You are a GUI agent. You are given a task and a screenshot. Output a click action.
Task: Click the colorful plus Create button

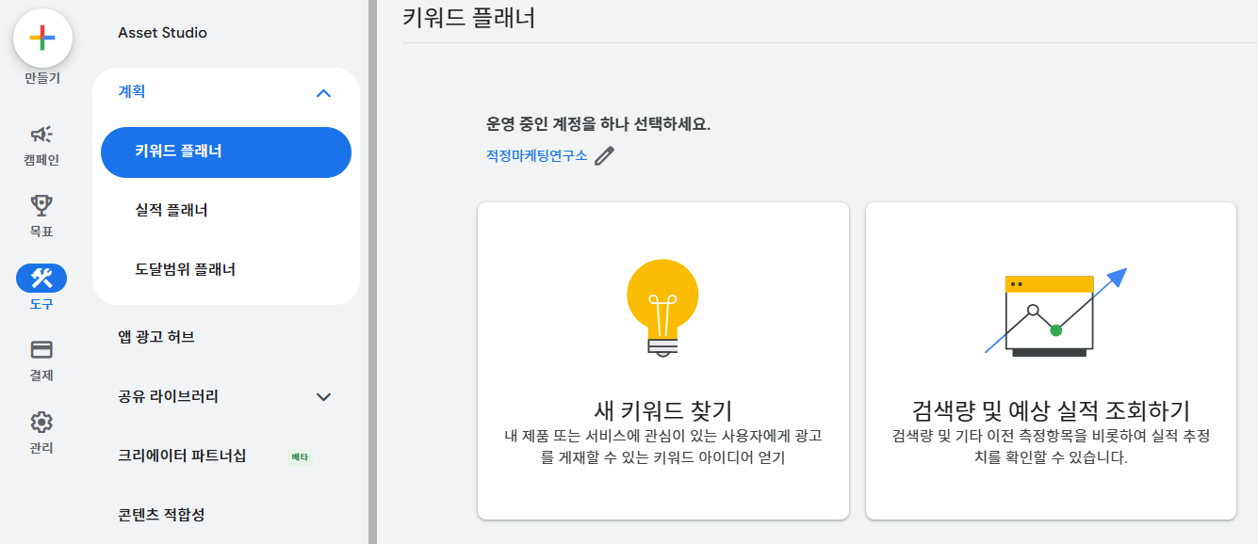click(42, 39)
